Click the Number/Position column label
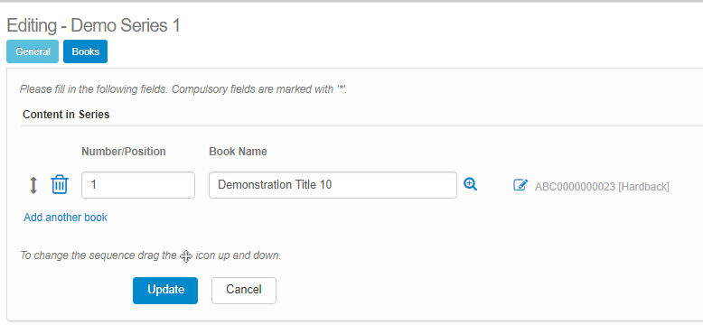703x334 pixels. pos(124,152)
